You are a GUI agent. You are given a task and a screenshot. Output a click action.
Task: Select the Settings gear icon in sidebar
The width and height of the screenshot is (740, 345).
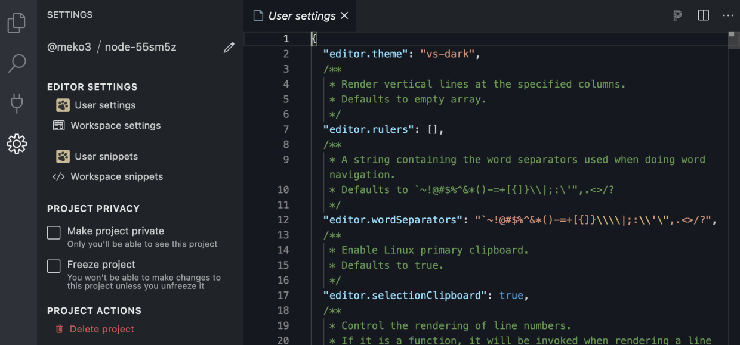pyautogui.click(x=17, y=144)
